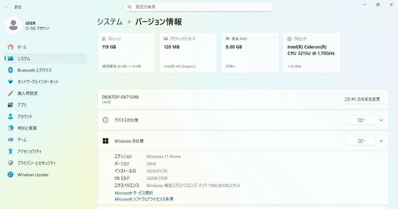Screen dimensions: 398x209
Task: Click the Windows 11 Home edition value
Action: (164, 156)
